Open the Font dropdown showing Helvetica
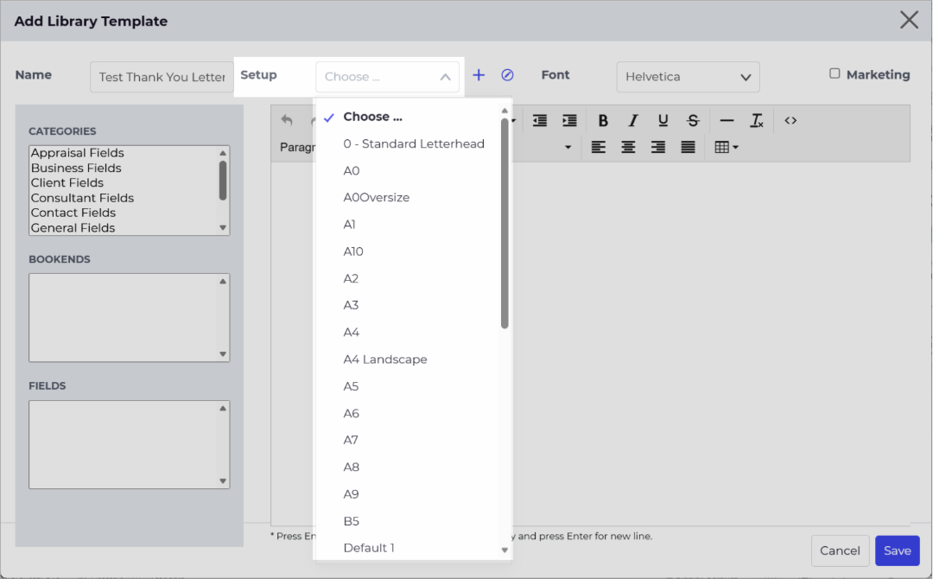 [x=688, y=77]
